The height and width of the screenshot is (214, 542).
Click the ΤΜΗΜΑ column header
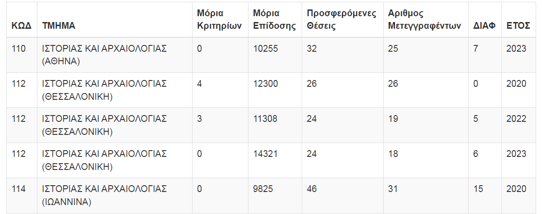click(59, 26)
